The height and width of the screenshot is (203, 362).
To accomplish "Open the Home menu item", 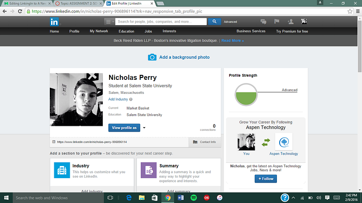I will coord(54,31).
